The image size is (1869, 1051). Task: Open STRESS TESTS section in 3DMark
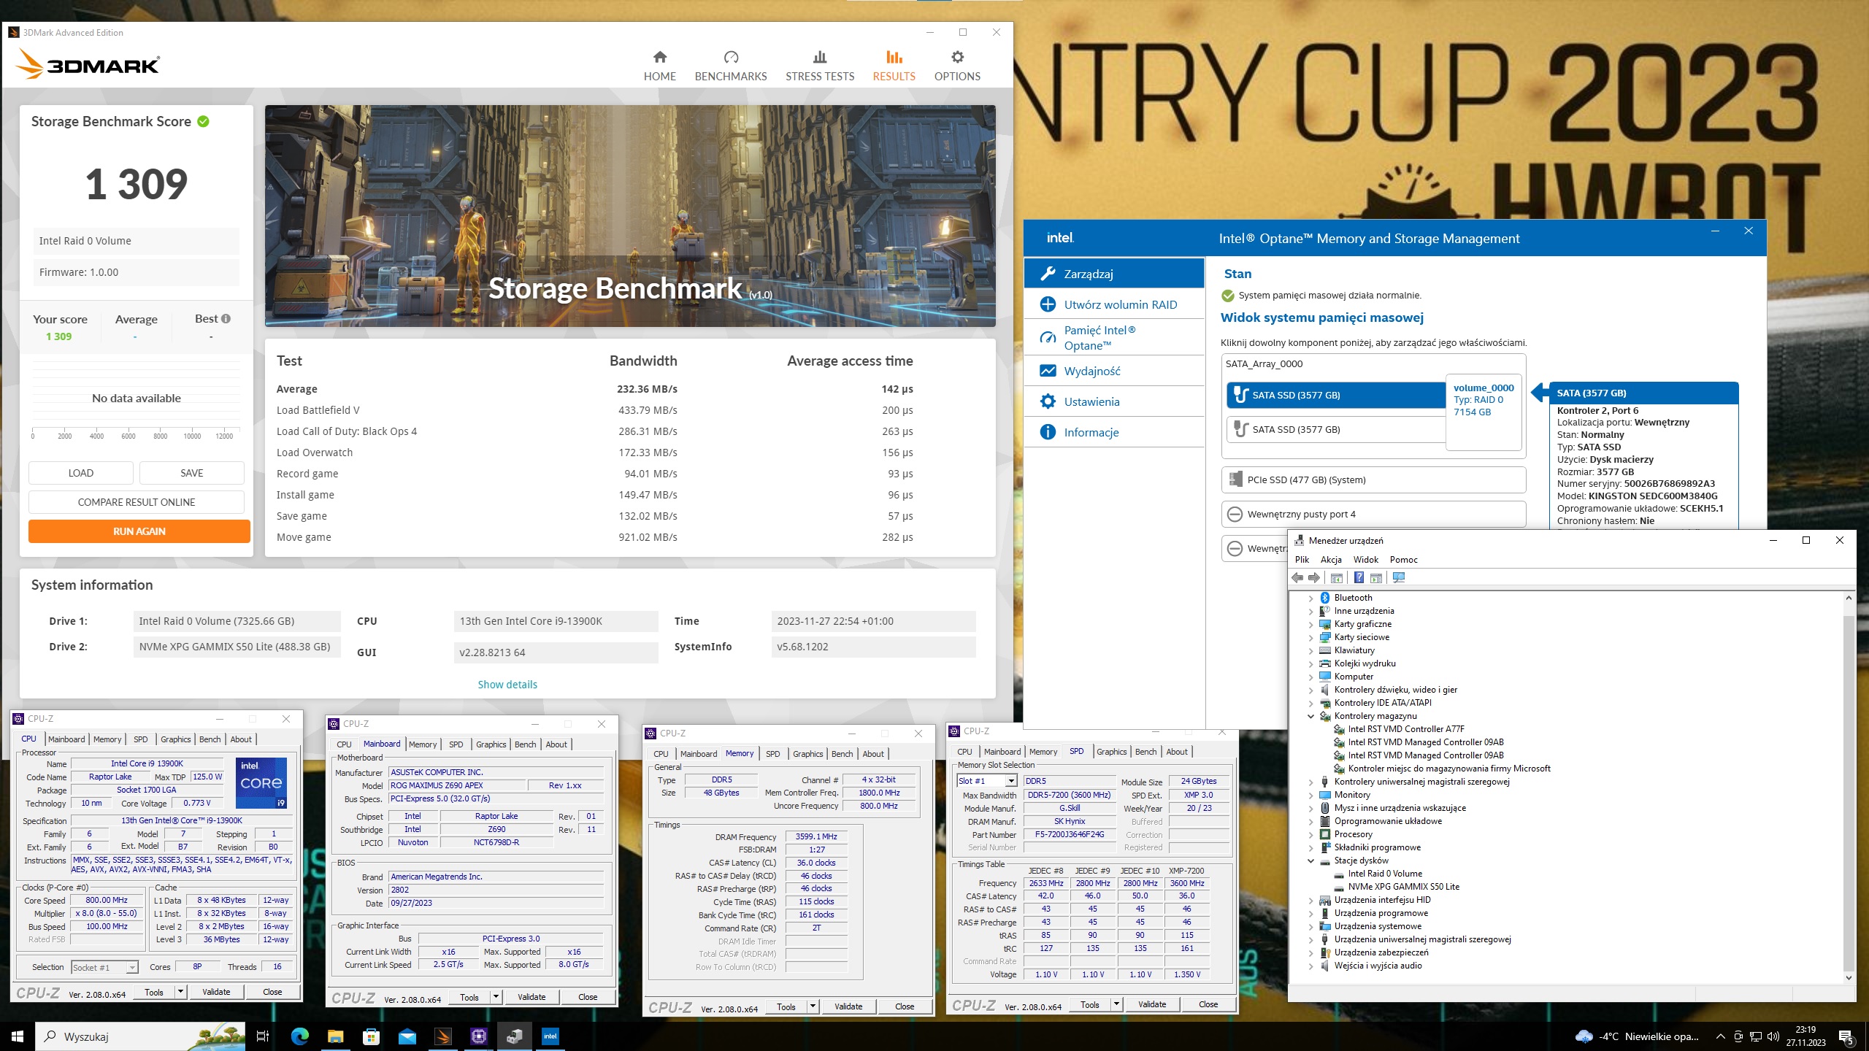[x=819, y=66]
